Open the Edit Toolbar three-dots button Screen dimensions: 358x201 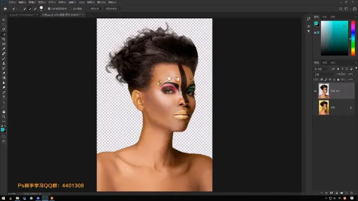(4, 121)
